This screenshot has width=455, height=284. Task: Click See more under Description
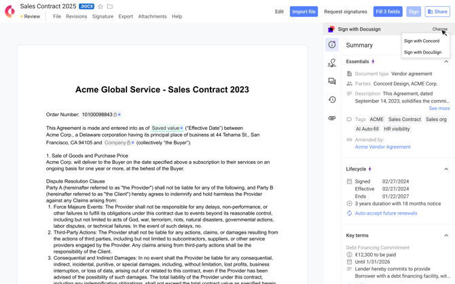point(439,108)
